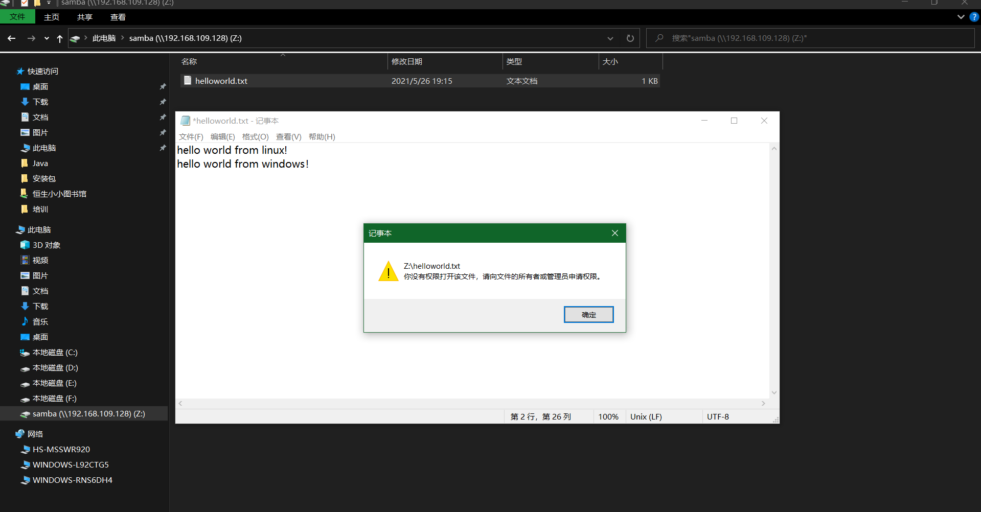Click the refresh icon in the address bar
The height and width of the screenshot is (512, 981).
[630, 38]
